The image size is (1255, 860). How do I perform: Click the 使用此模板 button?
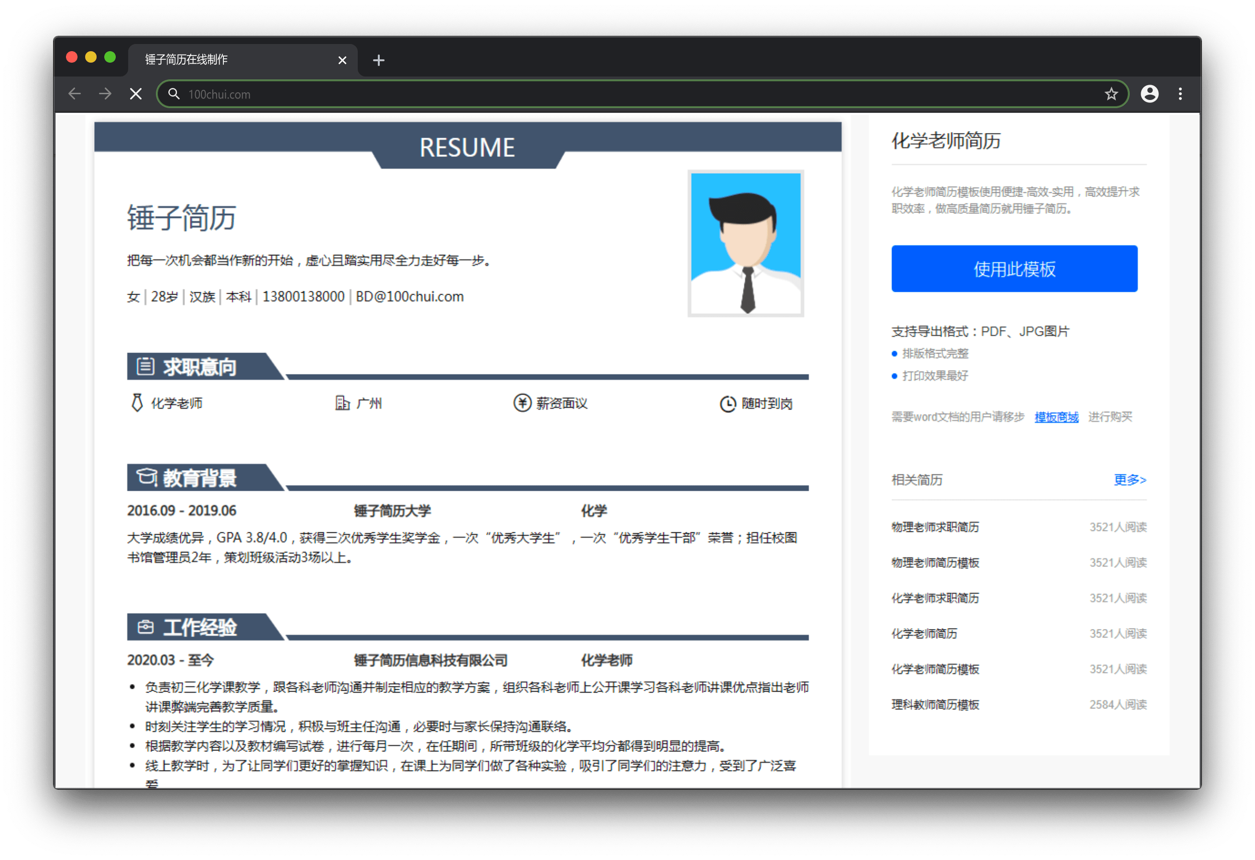[x=1014, y=269]
